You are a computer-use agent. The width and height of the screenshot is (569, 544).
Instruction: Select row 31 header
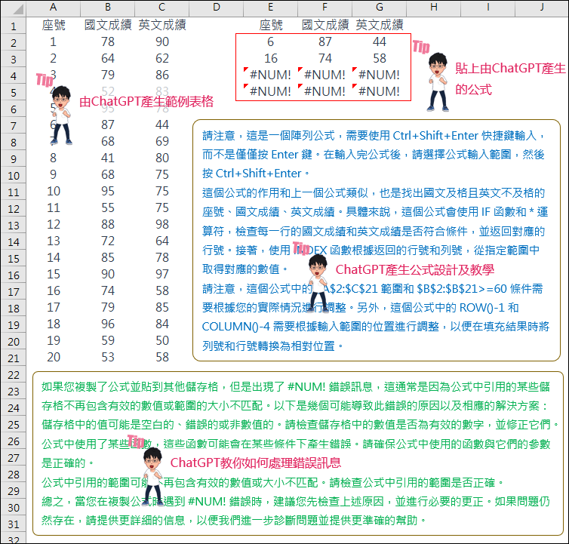tap(14, 524)
